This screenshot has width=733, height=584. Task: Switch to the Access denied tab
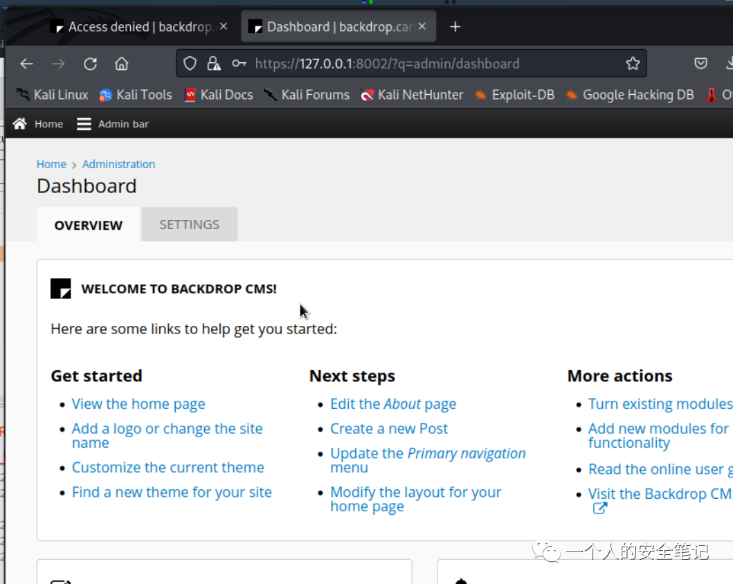tap(139, 26)
